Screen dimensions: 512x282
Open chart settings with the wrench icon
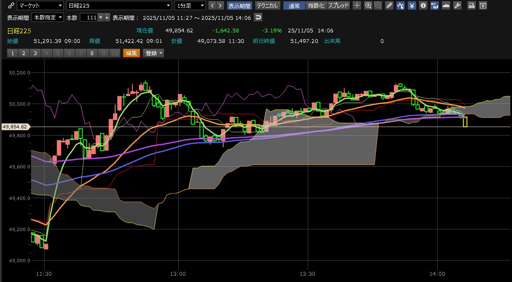[458, 5]
